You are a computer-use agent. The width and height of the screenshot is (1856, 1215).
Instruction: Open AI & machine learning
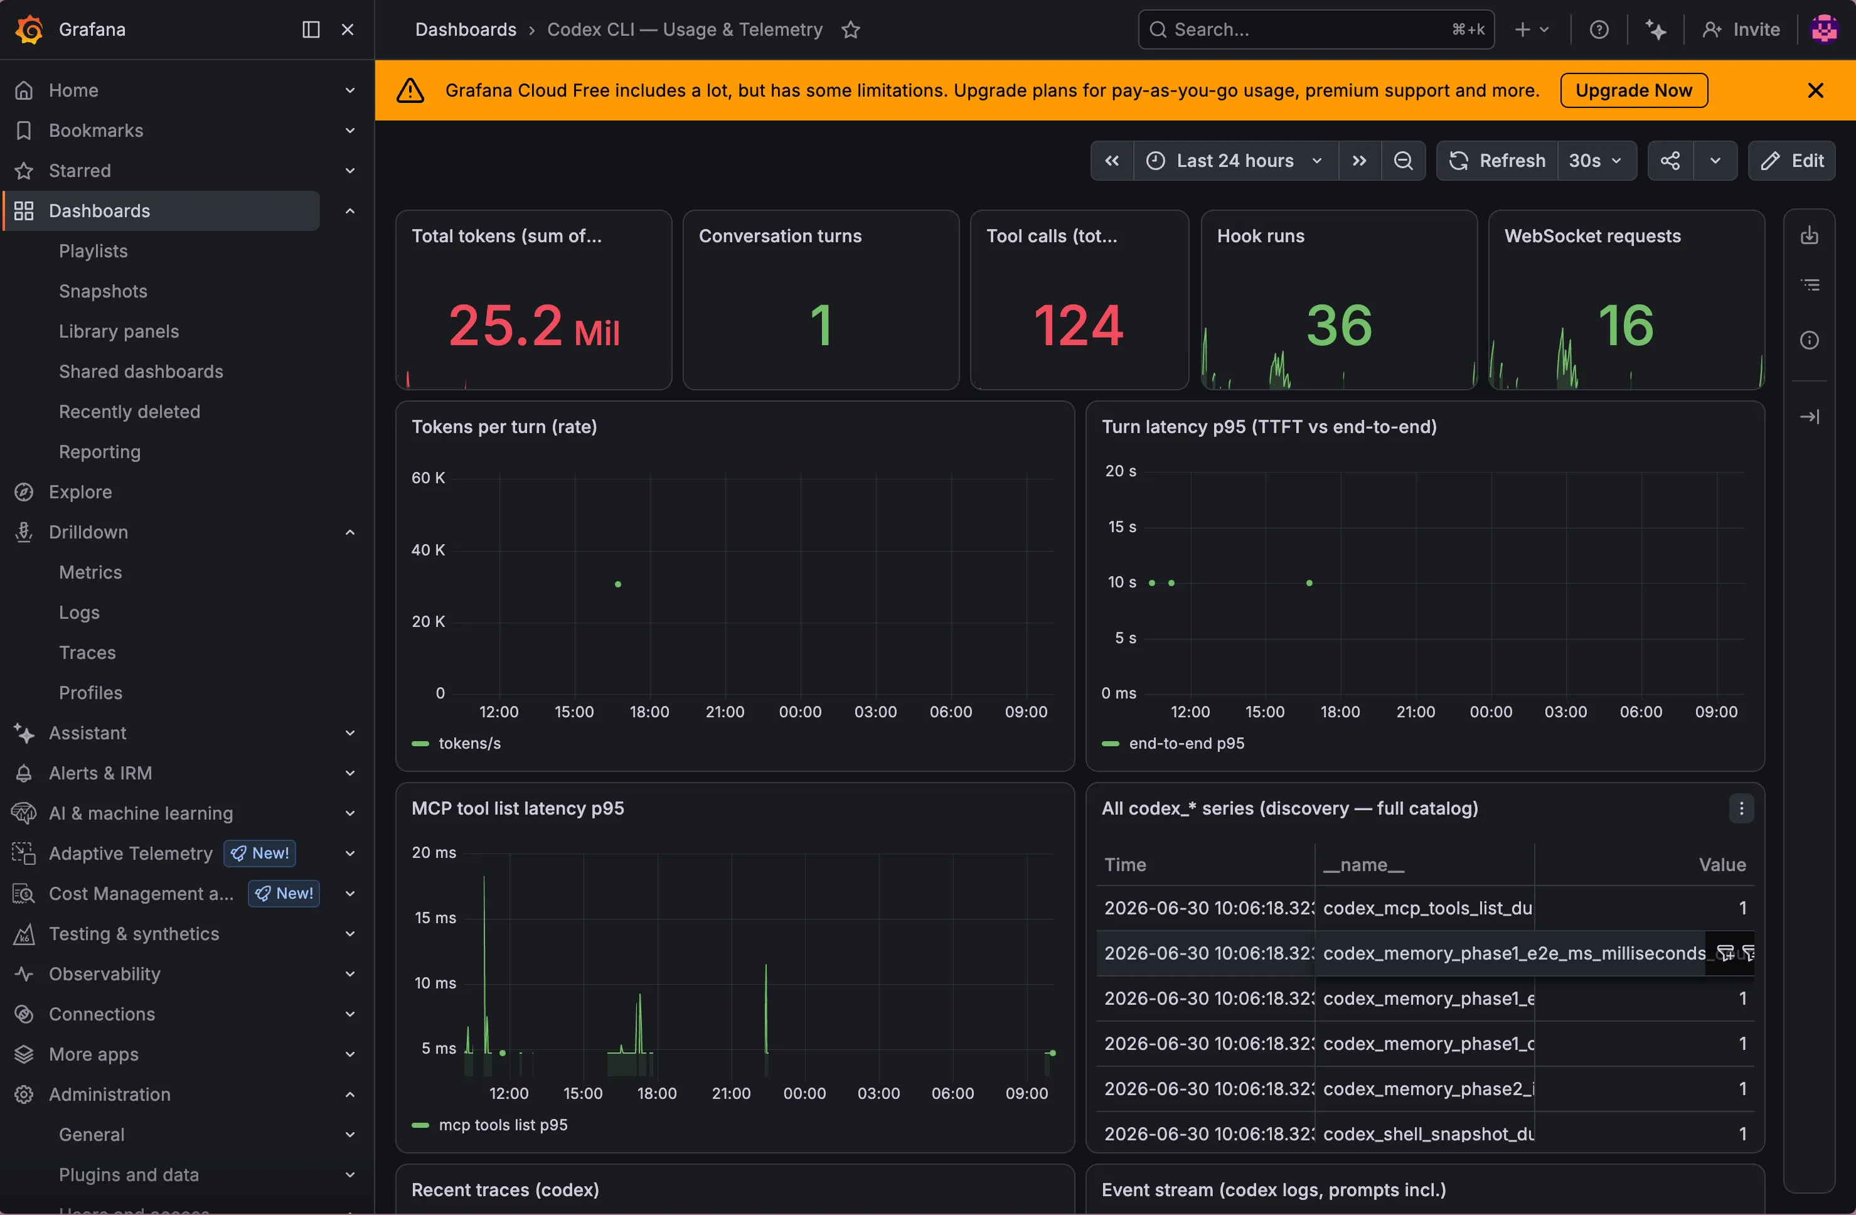[x=141, y=813]
